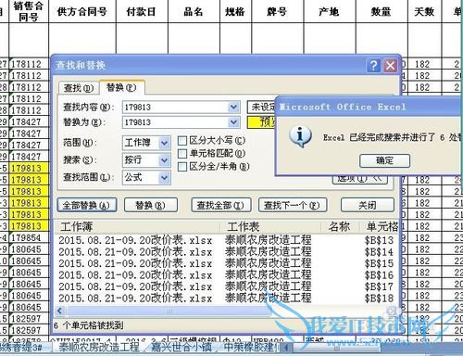
Task: Click the 替换(R) button
Action: [151, 205]
